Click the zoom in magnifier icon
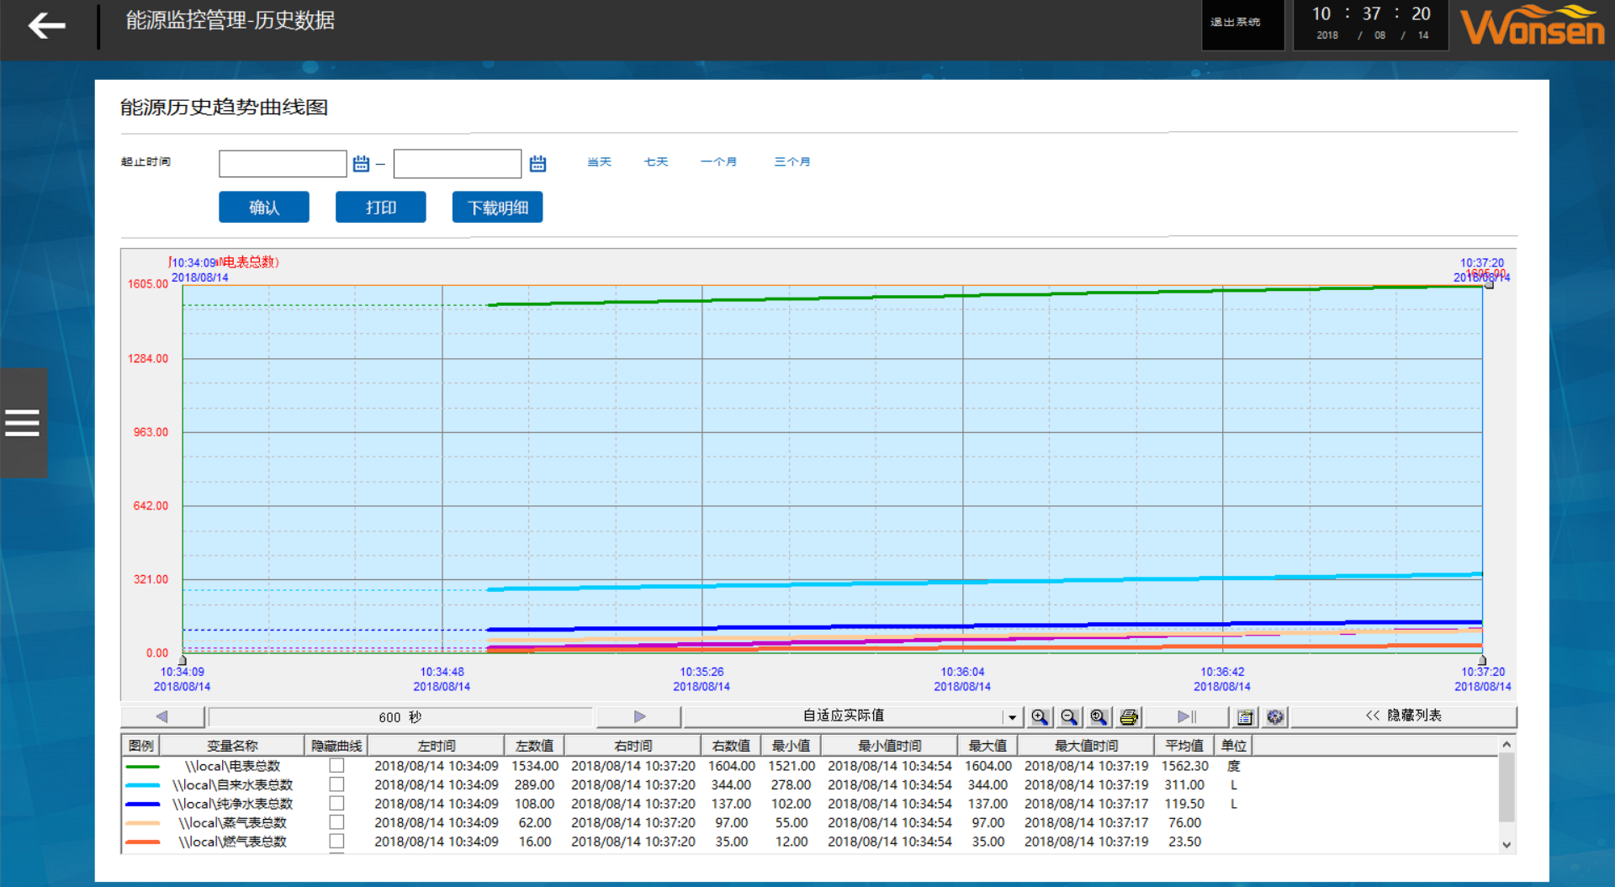 [1040, 717]
